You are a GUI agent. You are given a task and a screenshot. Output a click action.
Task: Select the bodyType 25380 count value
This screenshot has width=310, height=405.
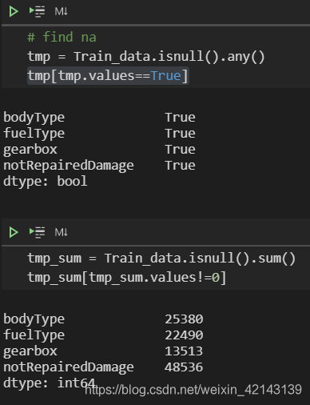click(184, 319)
